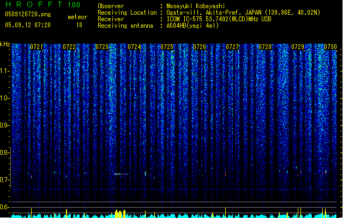Click the Ogata-vill. Akita-Pref. JAPAN location text
This screenshot has width=343, height=218.
[243, 13]
